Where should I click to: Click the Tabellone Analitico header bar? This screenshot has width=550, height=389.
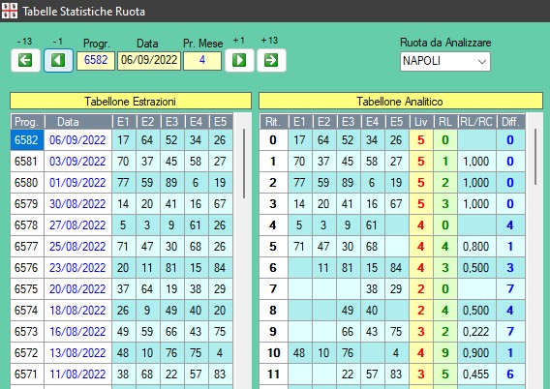tap(401, 101)
